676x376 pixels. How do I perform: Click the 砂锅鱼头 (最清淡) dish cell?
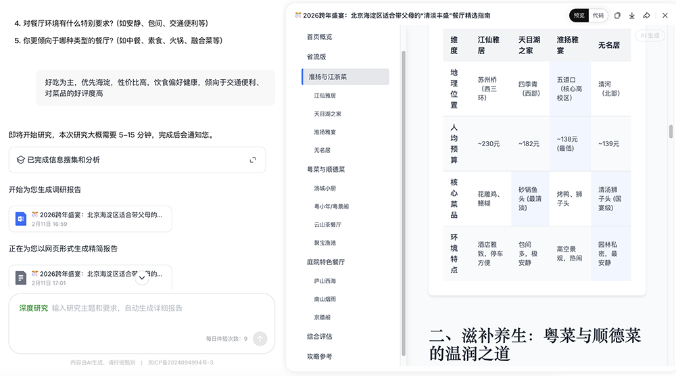coord(530,199)
